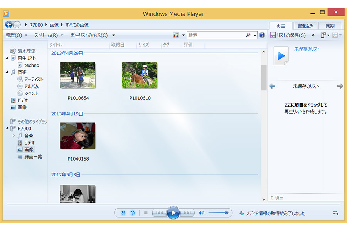Click the search magnifier icon
347x231 pixels.
[248, 35]
